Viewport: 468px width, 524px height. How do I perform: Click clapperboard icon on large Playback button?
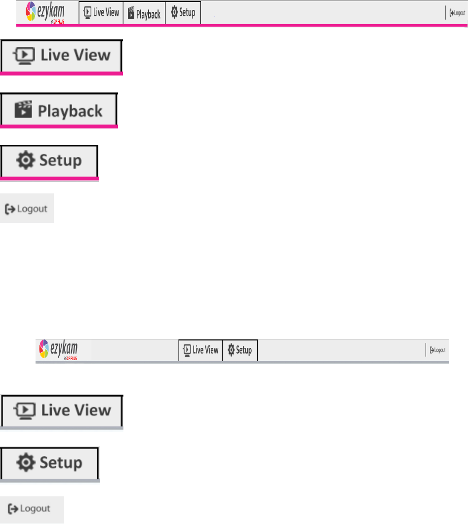pyautogui.click(x=23, y=109)
